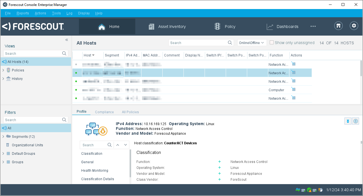363x196 pixels.
Task: Select Health Monitoring in profile sections
Action: pos(95,171)
